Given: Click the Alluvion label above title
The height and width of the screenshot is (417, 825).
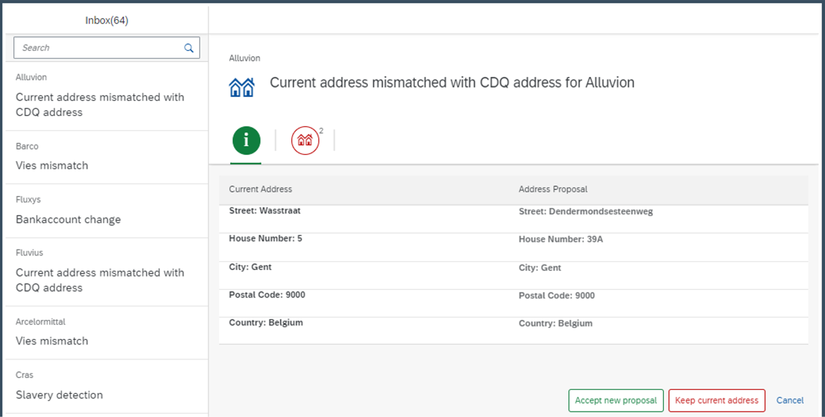Looking at the screenshot, I should pos(245,58).
